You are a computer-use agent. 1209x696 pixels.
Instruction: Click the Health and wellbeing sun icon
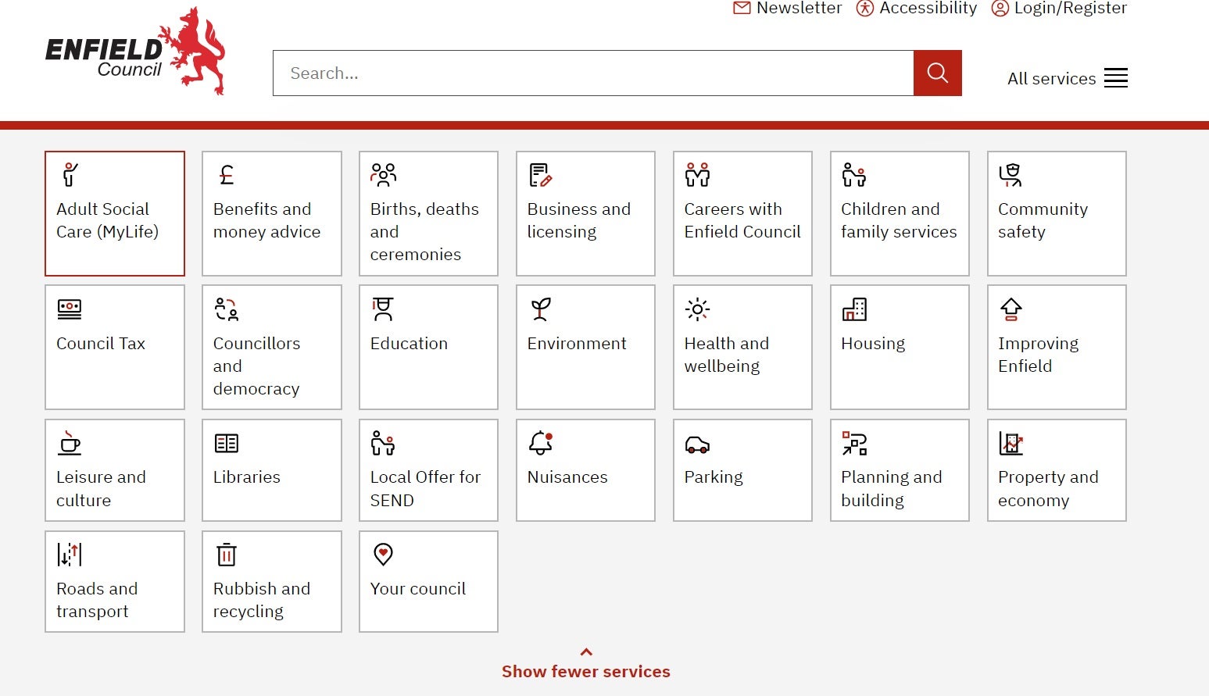(698, 308)
